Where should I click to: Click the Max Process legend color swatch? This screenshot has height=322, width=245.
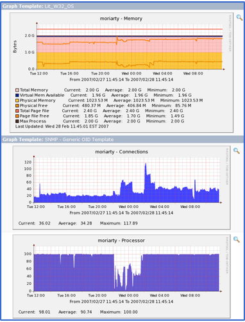tap(17, 121)
